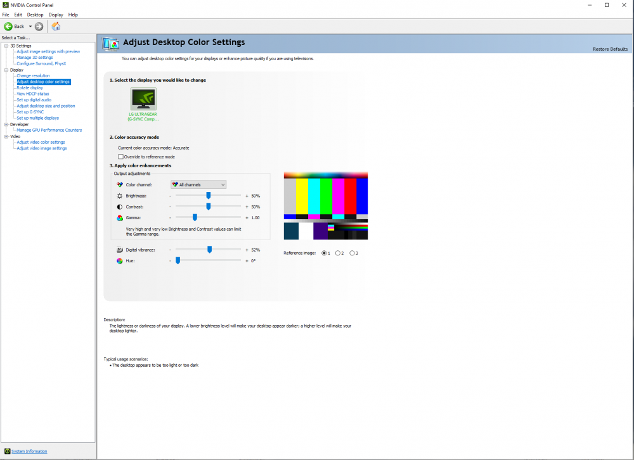Viewport: 634px width, 460px height.
Task: Open the NVIDIA home shortcut on the toolbar
Action: [x=55, y=26]
